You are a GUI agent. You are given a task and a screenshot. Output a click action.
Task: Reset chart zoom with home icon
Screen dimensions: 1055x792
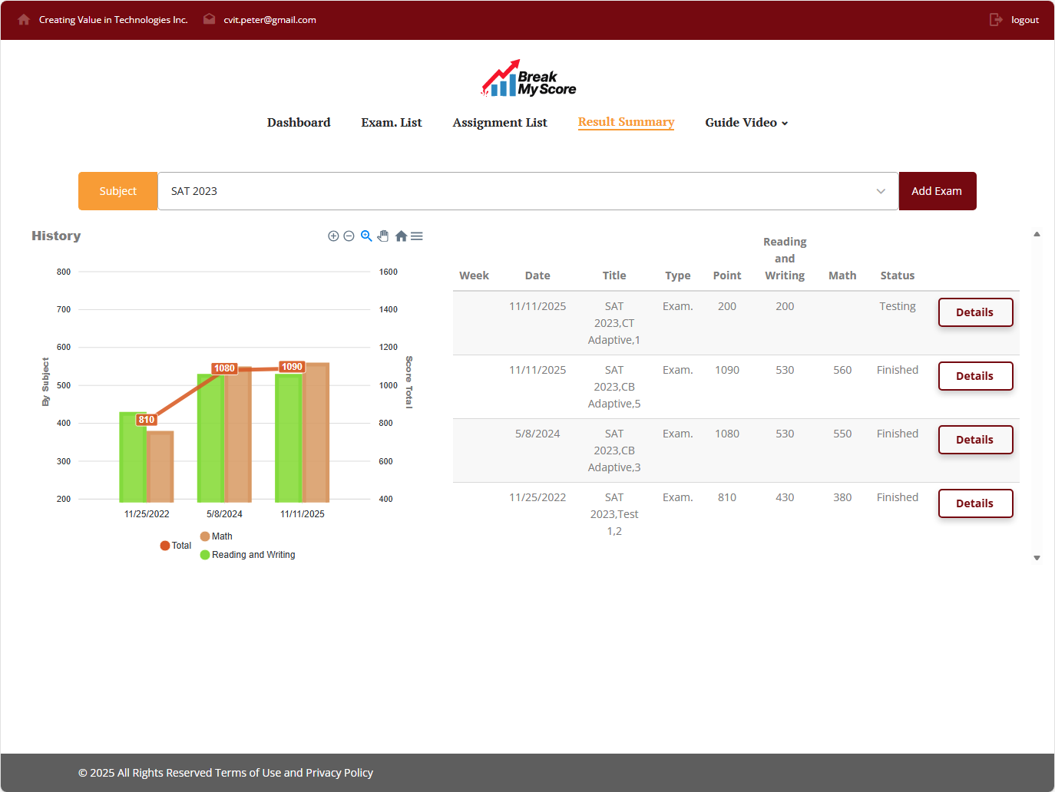point(401,236)
